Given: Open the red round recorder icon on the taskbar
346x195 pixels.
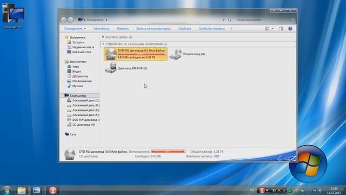Looking at the screenshot, I should coord(52,190).
